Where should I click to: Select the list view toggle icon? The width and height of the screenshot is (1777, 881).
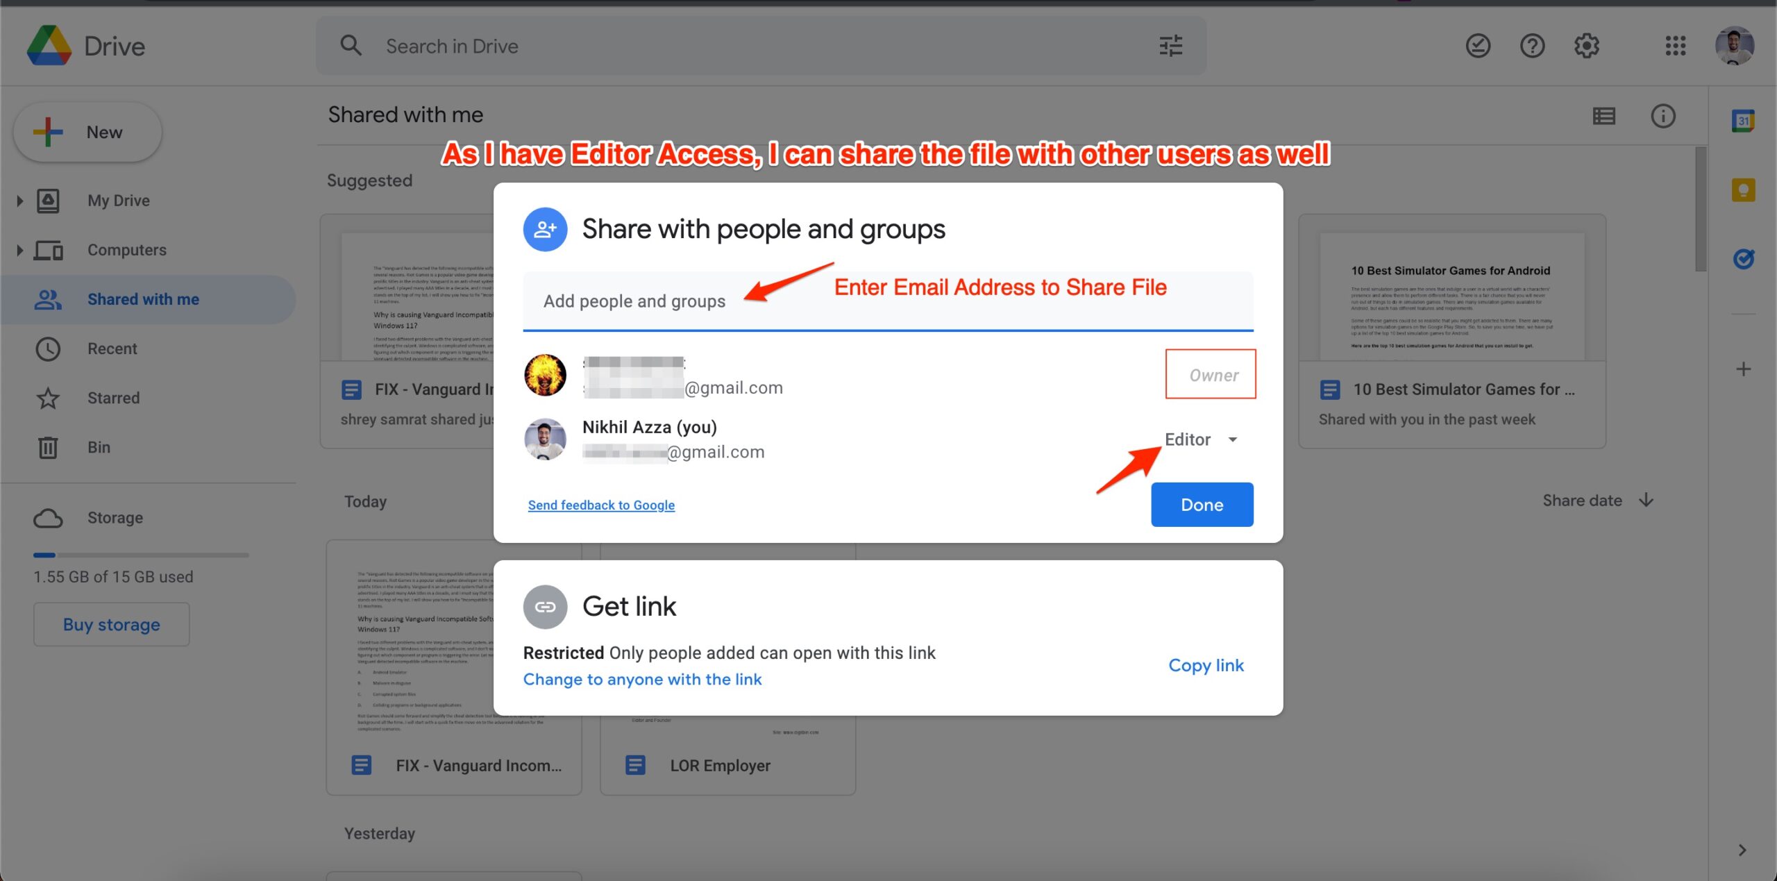(1605, 113)
